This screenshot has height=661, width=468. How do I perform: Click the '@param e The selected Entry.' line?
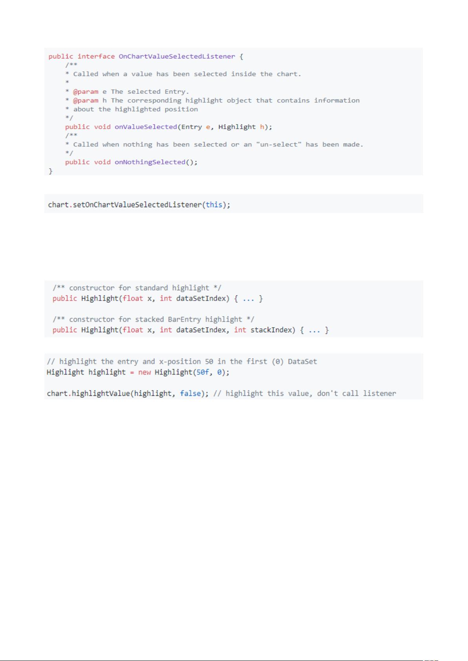click(x=127, y=92)
